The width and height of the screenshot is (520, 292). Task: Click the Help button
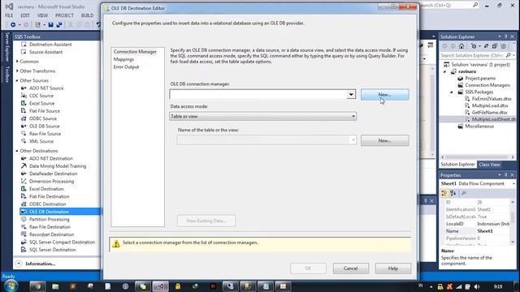393,268
